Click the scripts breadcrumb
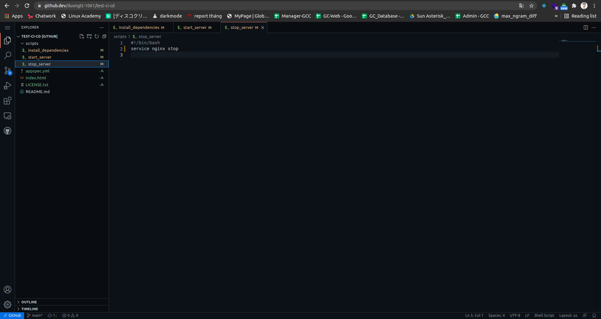 click(x=120, y=37)
